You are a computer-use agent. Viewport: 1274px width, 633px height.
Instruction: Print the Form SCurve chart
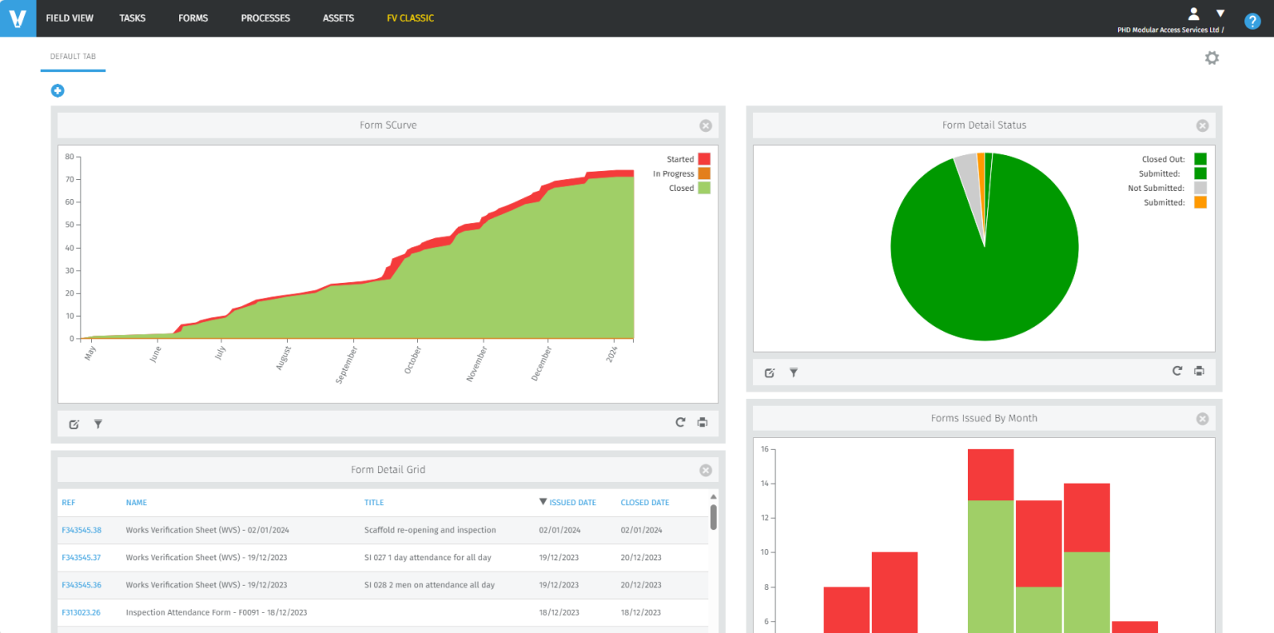click(703, 422)
